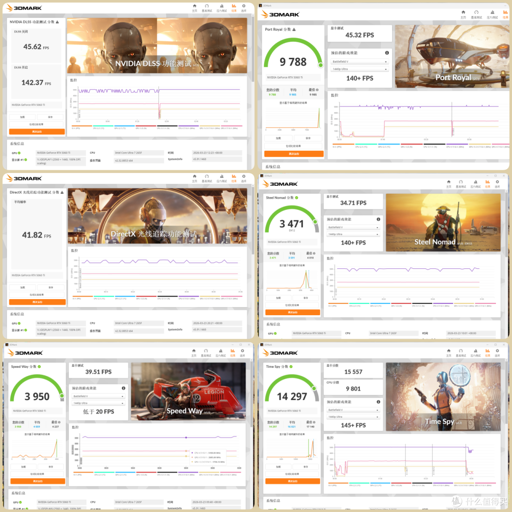
Task: Click the 3DMark logo in the Time Spy window
Action: point(280,353)
